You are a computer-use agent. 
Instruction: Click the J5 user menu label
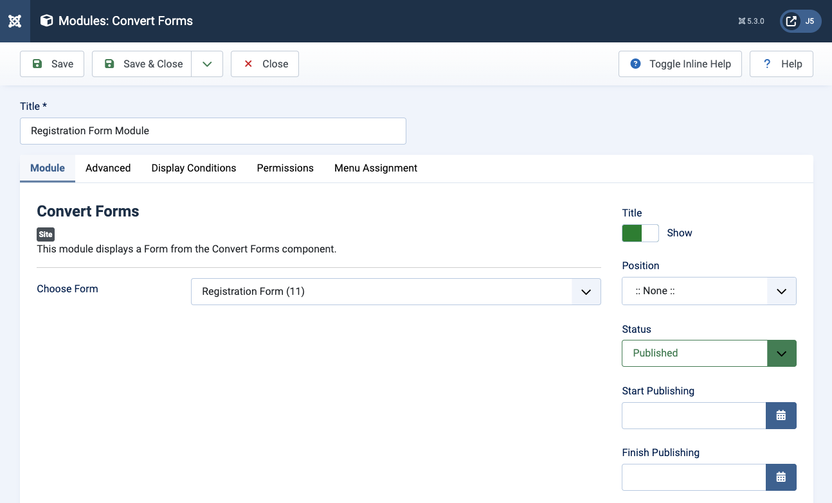click(809, 21)
